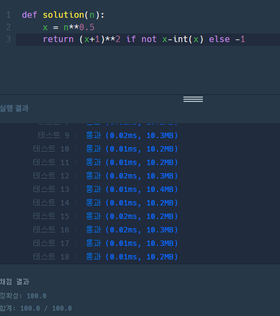Click test 9 result '통과 (0.02ms, 10.3MB)'
Screen dimensions: 280x316
click(x=132, y=135)
